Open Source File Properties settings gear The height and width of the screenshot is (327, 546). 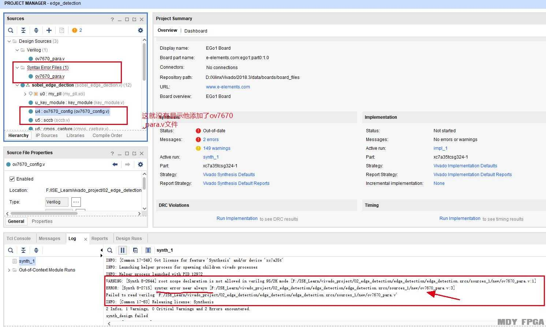141,164
